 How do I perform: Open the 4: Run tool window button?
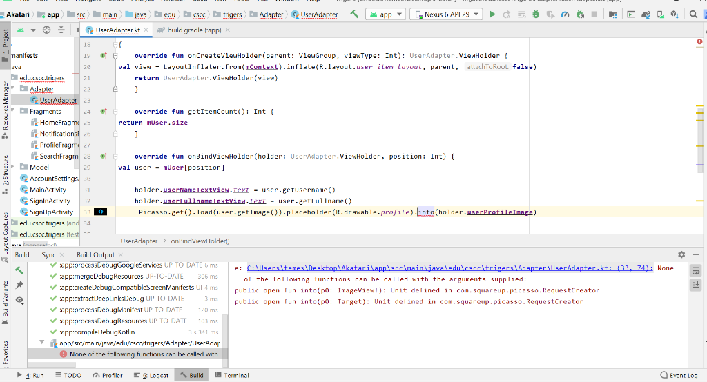click(30, 375)
